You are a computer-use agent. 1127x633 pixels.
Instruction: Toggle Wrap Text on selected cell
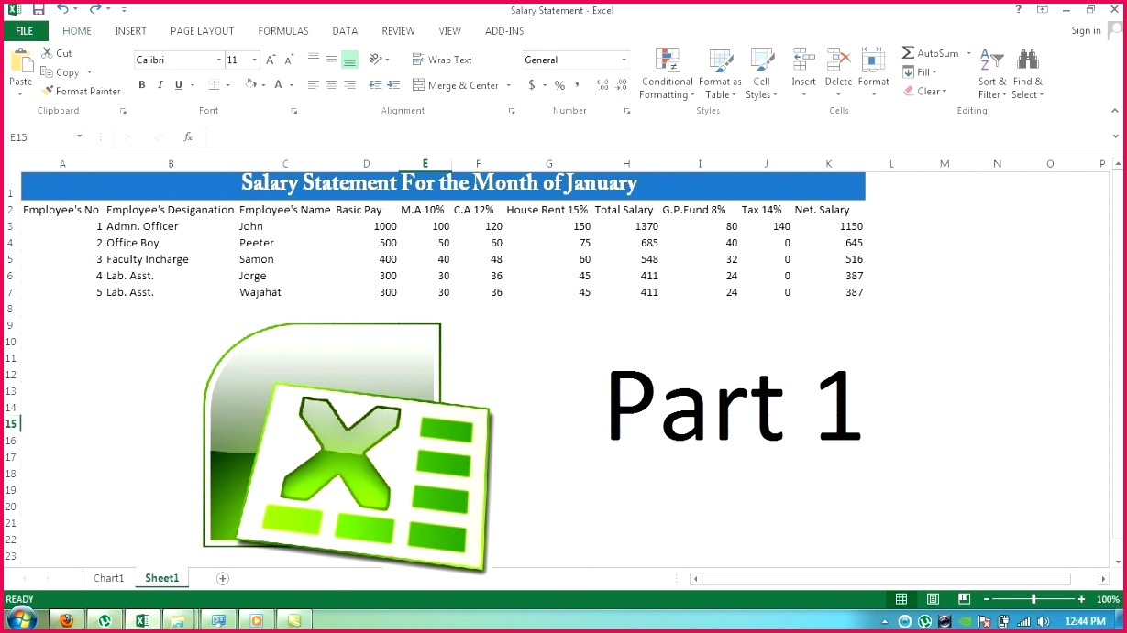coord(442,60)
